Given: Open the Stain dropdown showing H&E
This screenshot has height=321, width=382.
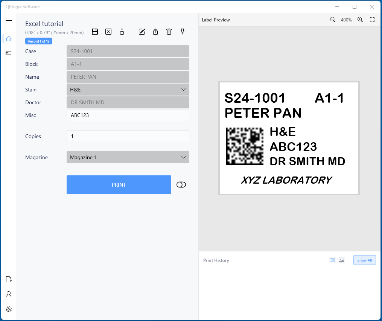Looking at the screenshot, I should [x=128, y=90].
